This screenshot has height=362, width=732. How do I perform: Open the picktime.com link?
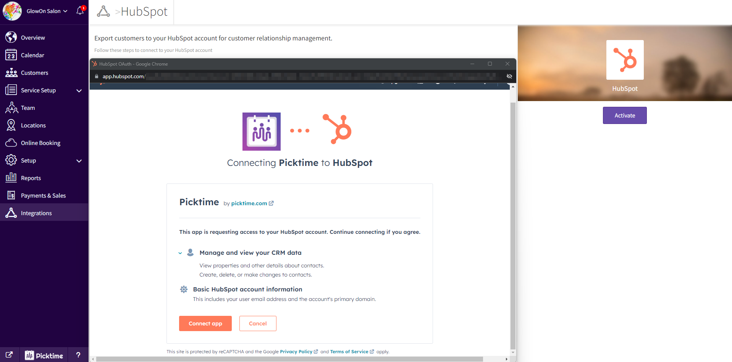[249, 203]
